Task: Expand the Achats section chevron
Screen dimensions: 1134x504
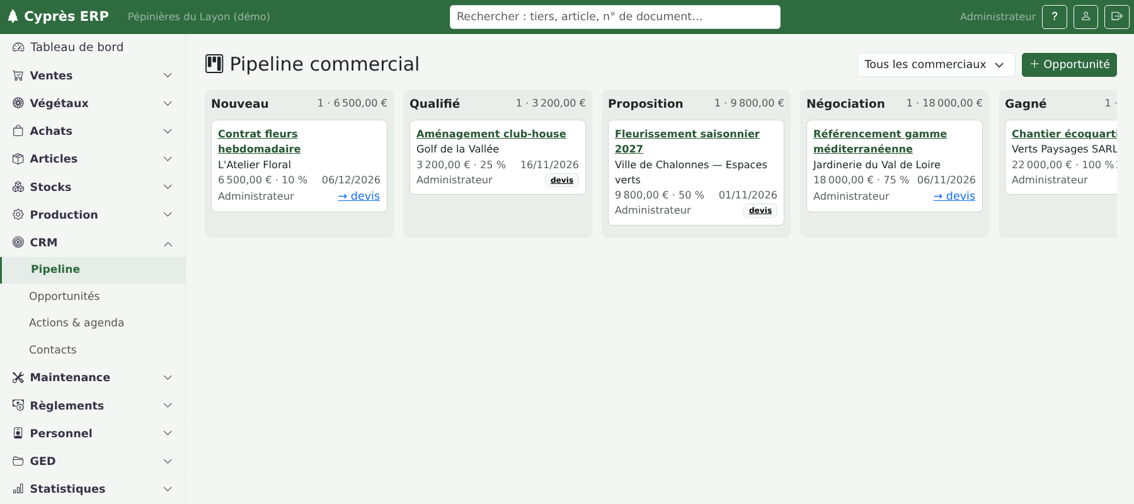Action: click(168, 131)
